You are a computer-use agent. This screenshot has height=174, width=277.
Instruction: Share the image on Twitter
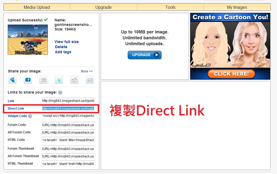[59, 80]
